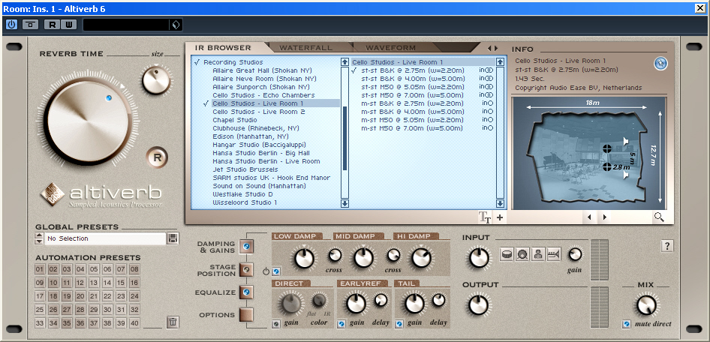
Task: Select automation preset 40
Action: (134, 323)
